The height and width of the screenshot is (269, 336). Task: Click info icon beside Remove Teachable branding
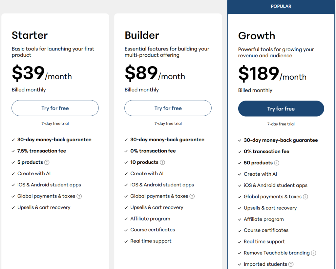pos(314,253)
